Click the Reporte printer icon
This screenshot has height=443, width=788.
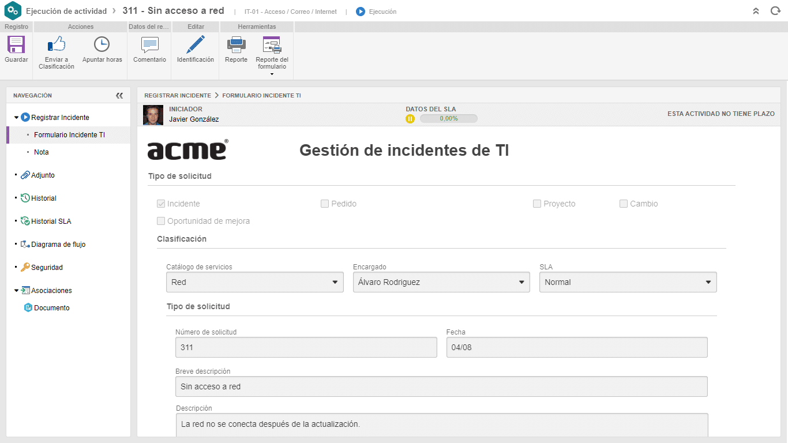pos(236,44)
